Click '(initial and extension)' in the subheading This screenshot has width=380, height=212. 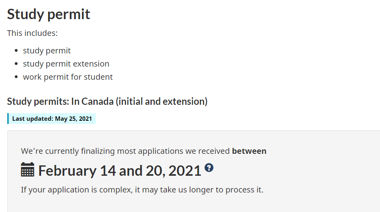pyautogui.click(x=162, y=102)
